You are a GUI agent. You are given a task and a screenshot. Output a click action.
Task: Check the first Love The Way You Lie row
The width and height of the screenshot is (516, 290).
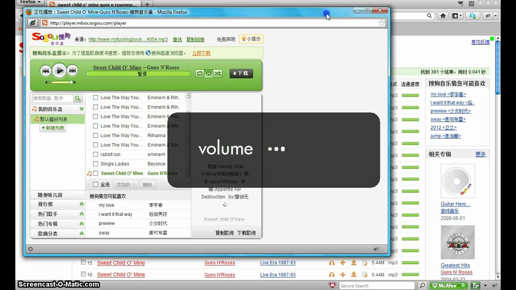pos(96,97)
